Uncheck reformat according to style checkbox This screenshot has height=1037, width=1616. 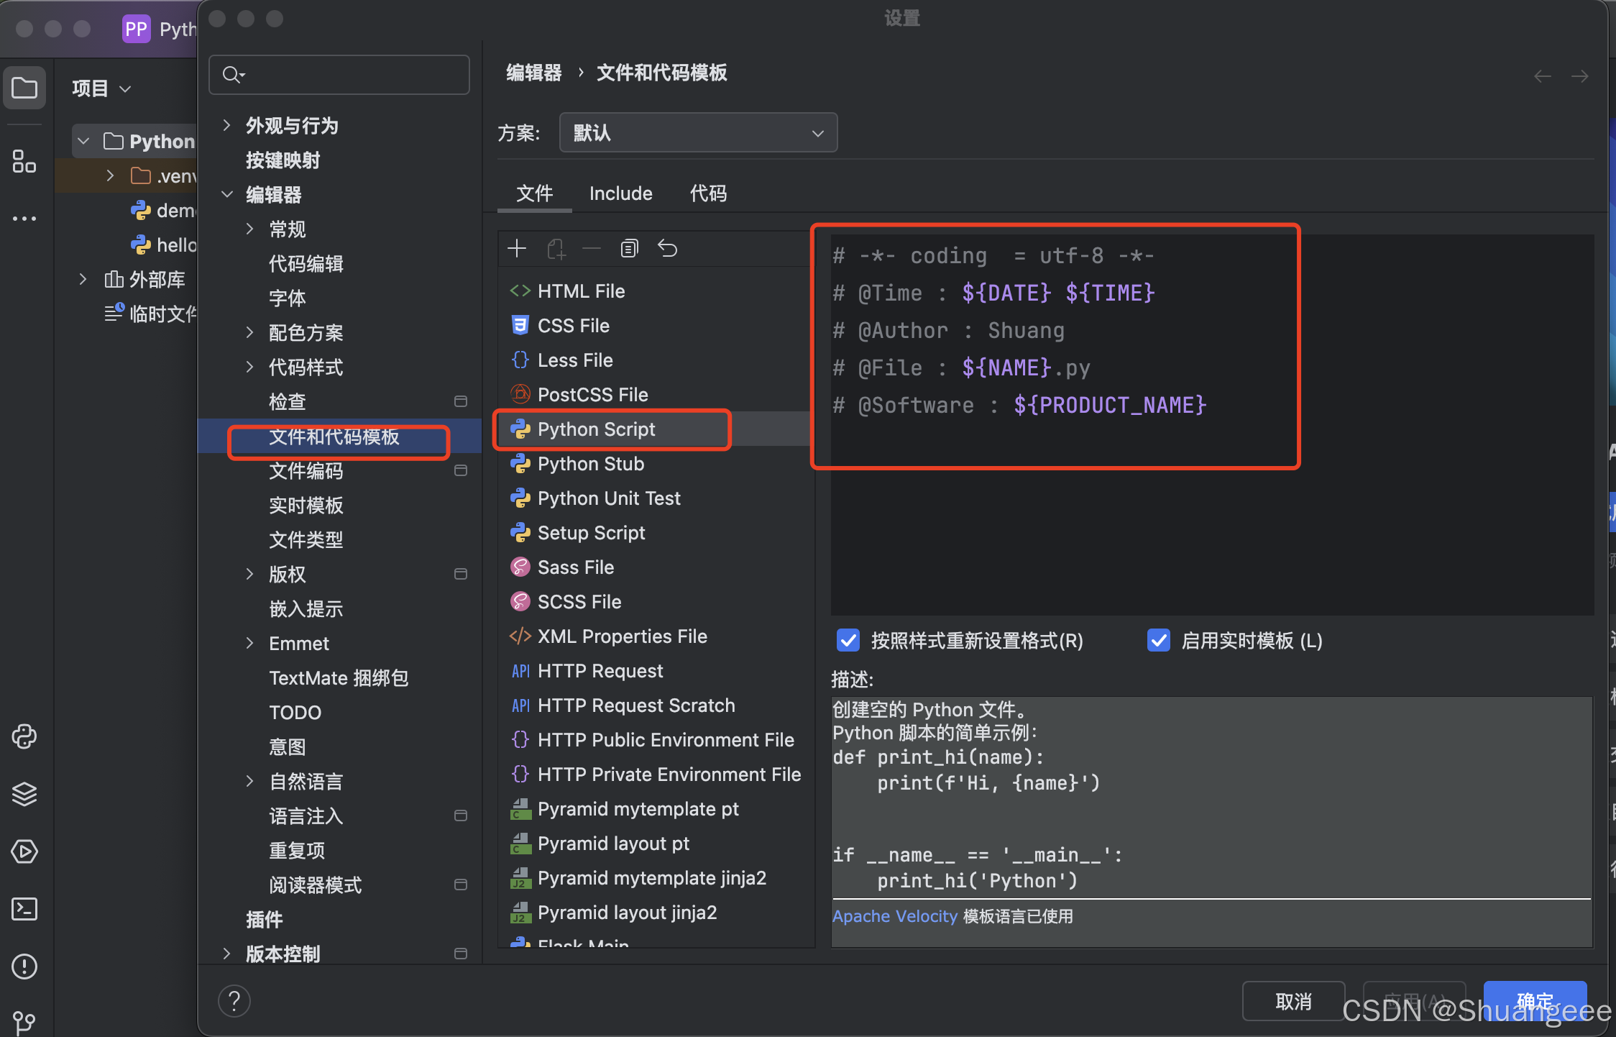(848, 640)
